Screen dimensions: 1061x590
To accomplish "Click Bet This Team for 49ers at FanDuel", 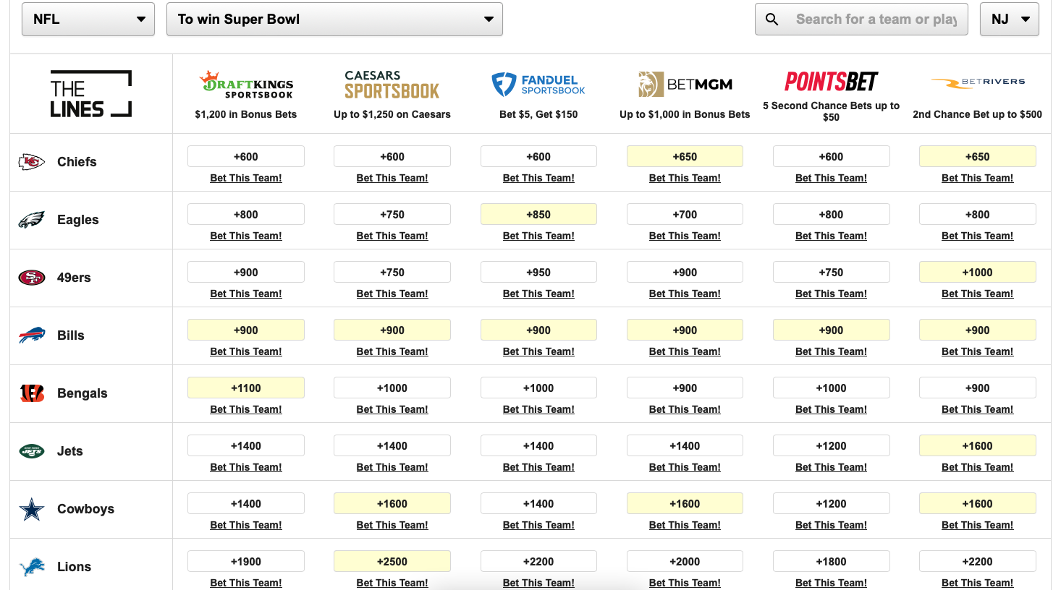I will [538, 294].
